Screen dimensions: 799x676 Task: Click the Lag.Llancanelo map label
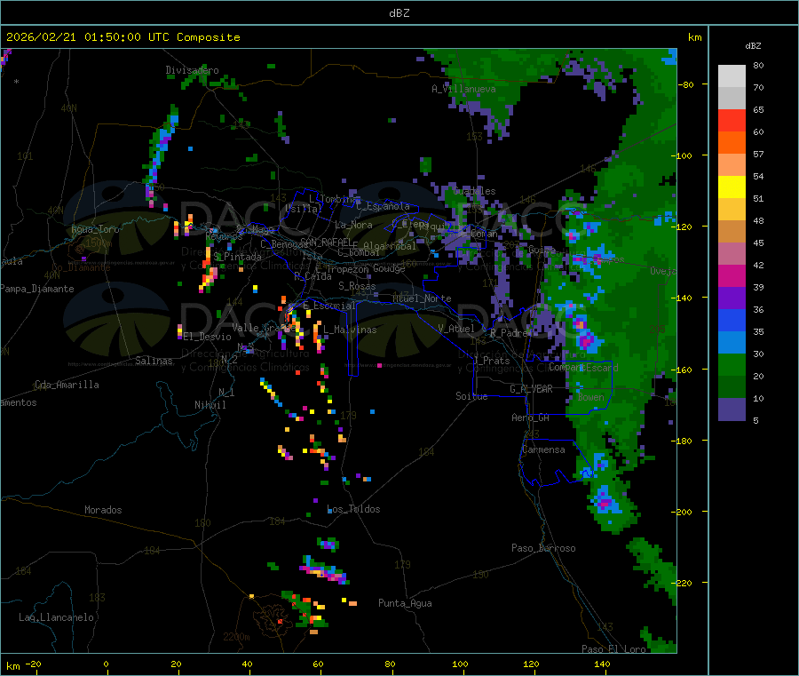56,617
